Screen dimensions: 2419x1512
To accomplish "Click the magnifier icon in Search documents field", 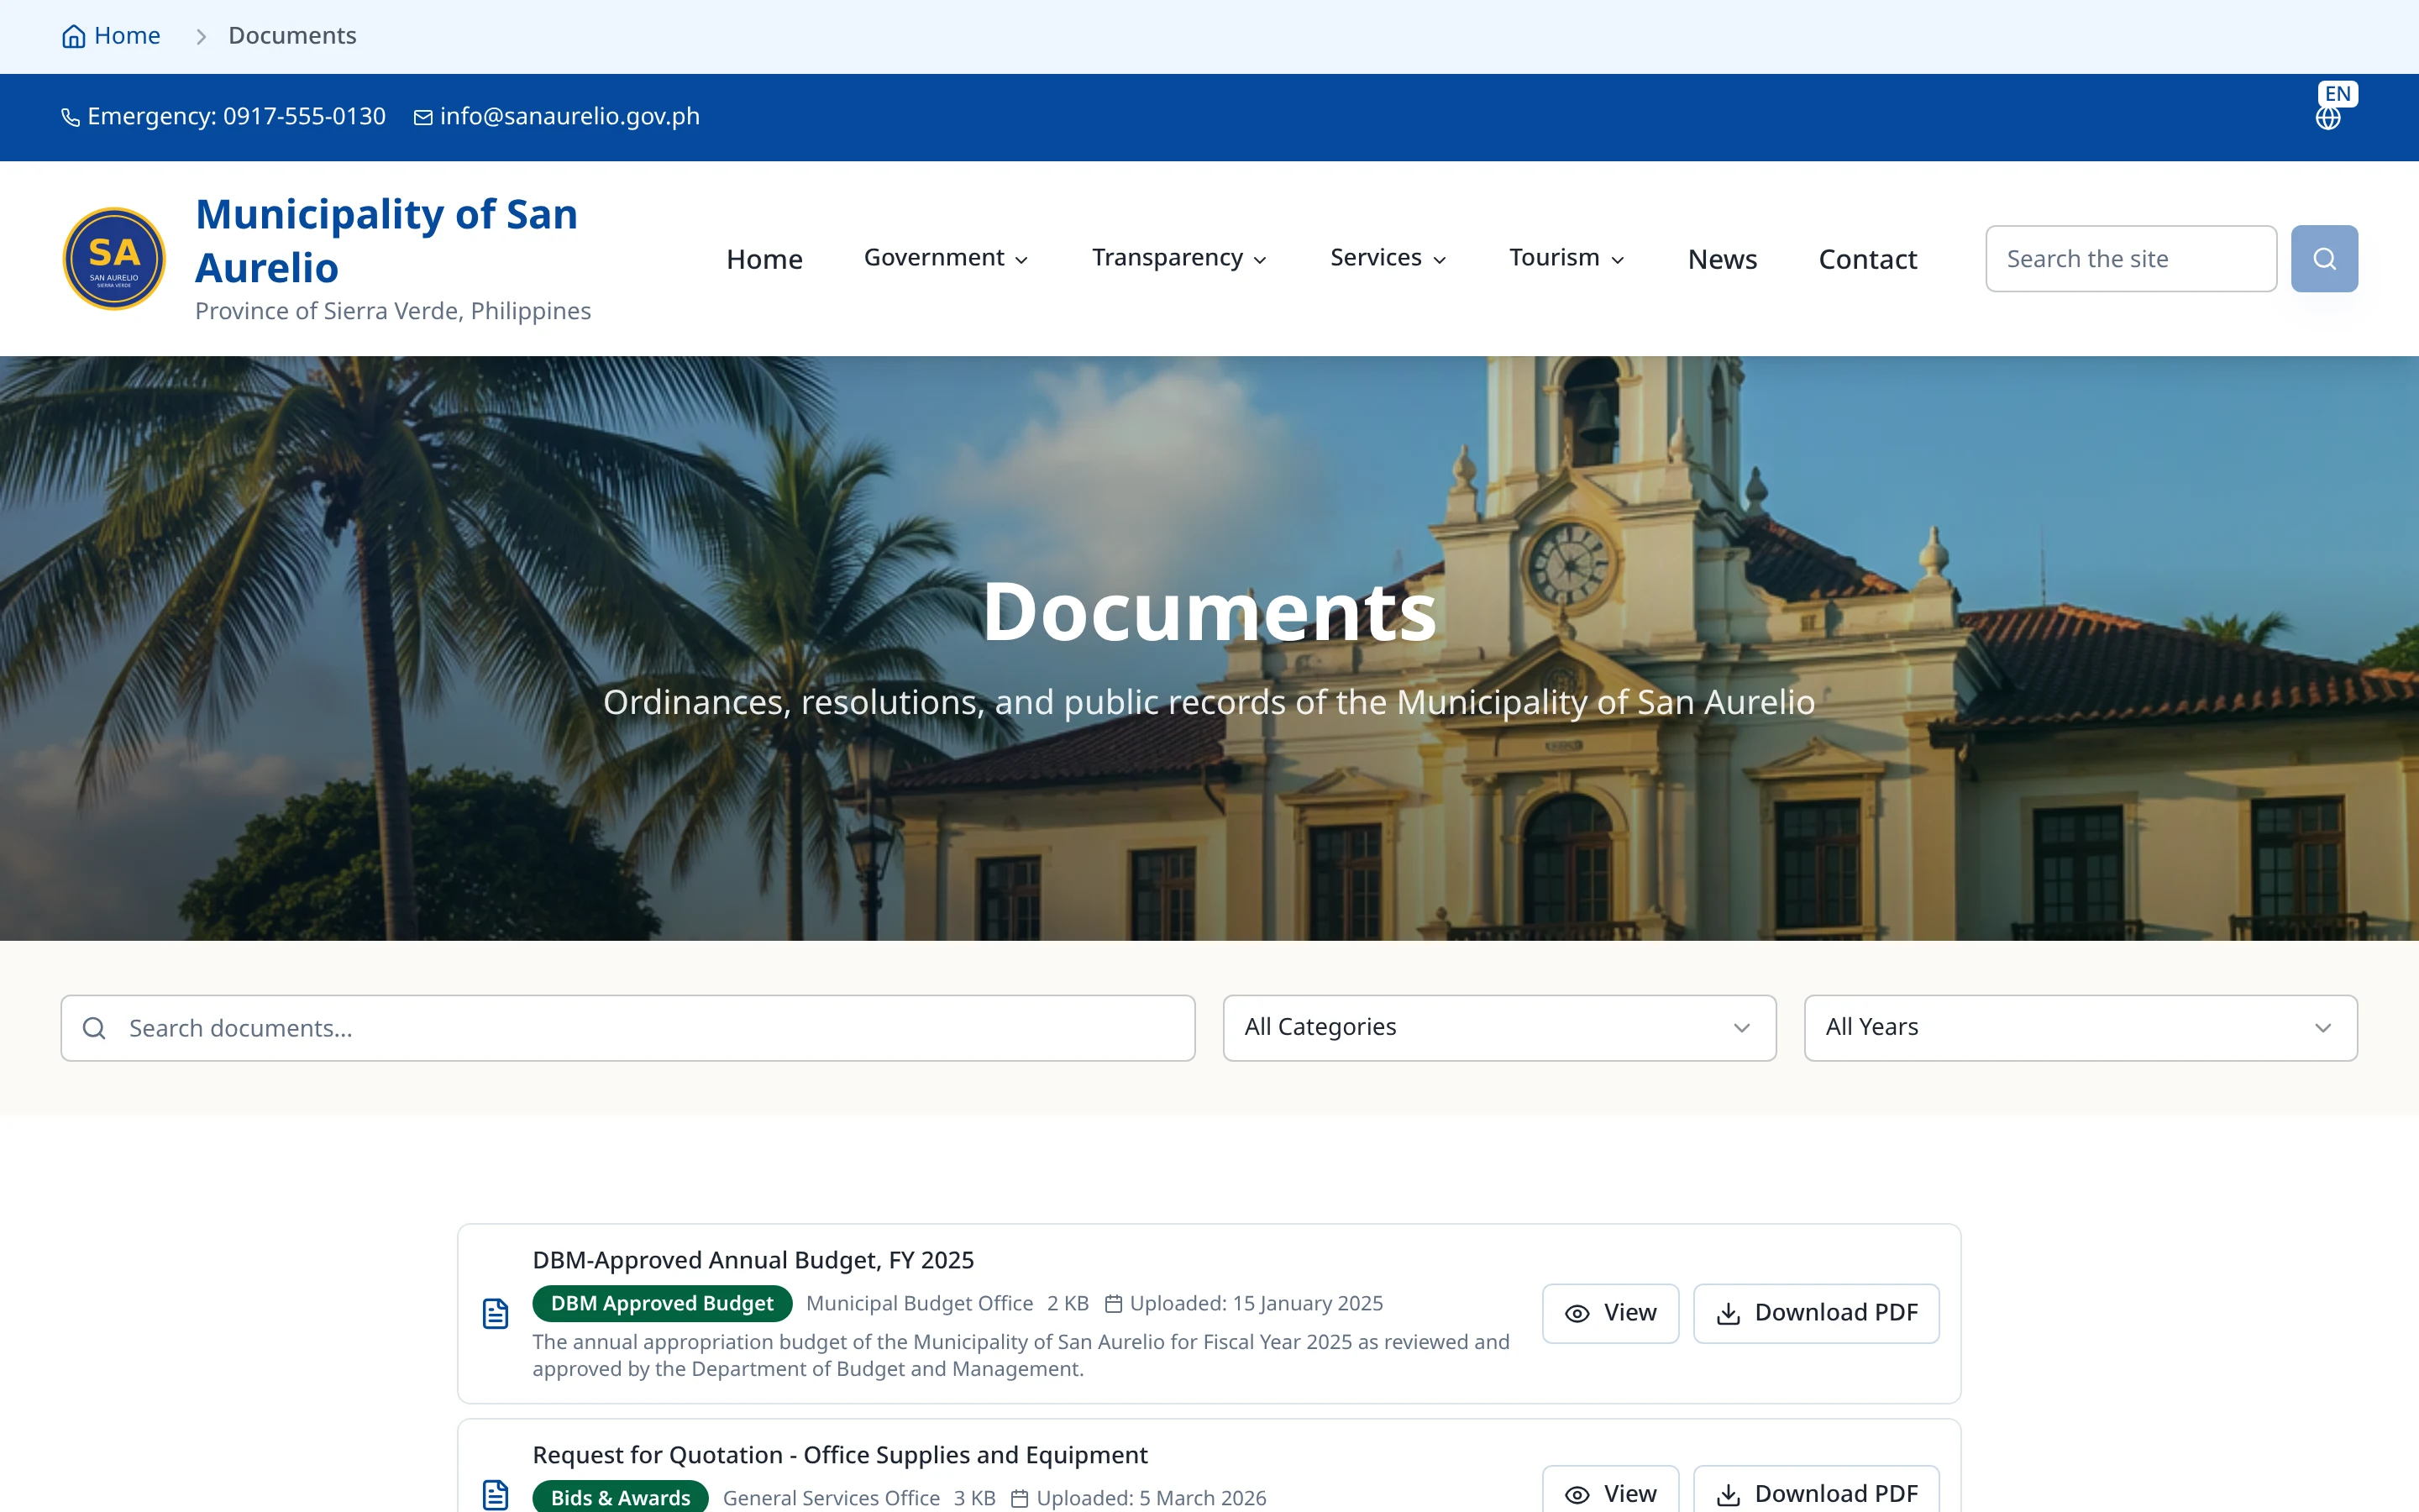I will [94, 1028].
